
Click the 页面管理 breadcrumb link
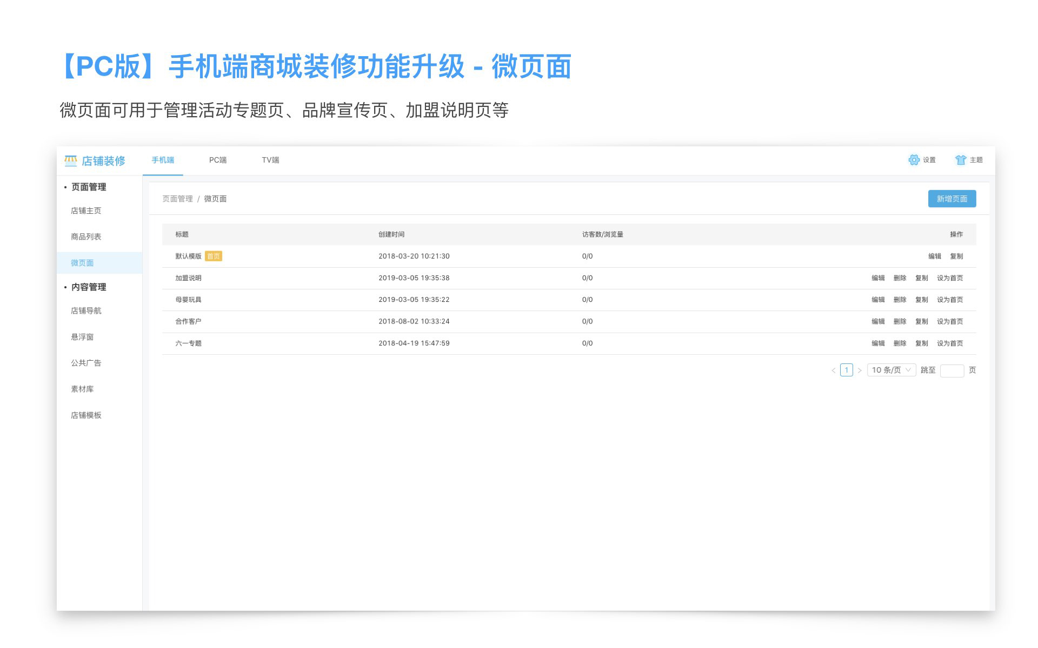click(x=177, y=199)
